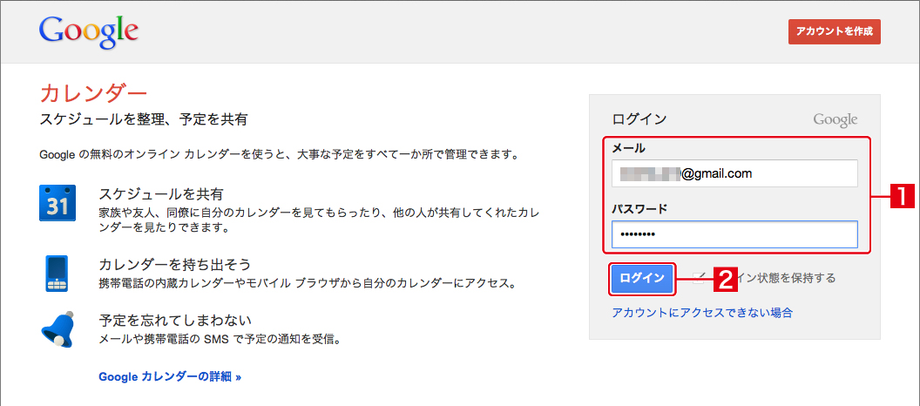Click the blue mobile phone icon
920x406 pixels.
[57, 274]
